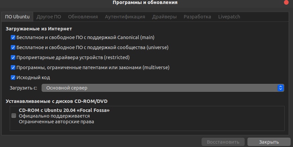Image resolution: width=293 pixels, height=147 pixels.
Task: Open the "Загрузить с" server dropdown
Action: 163,88
